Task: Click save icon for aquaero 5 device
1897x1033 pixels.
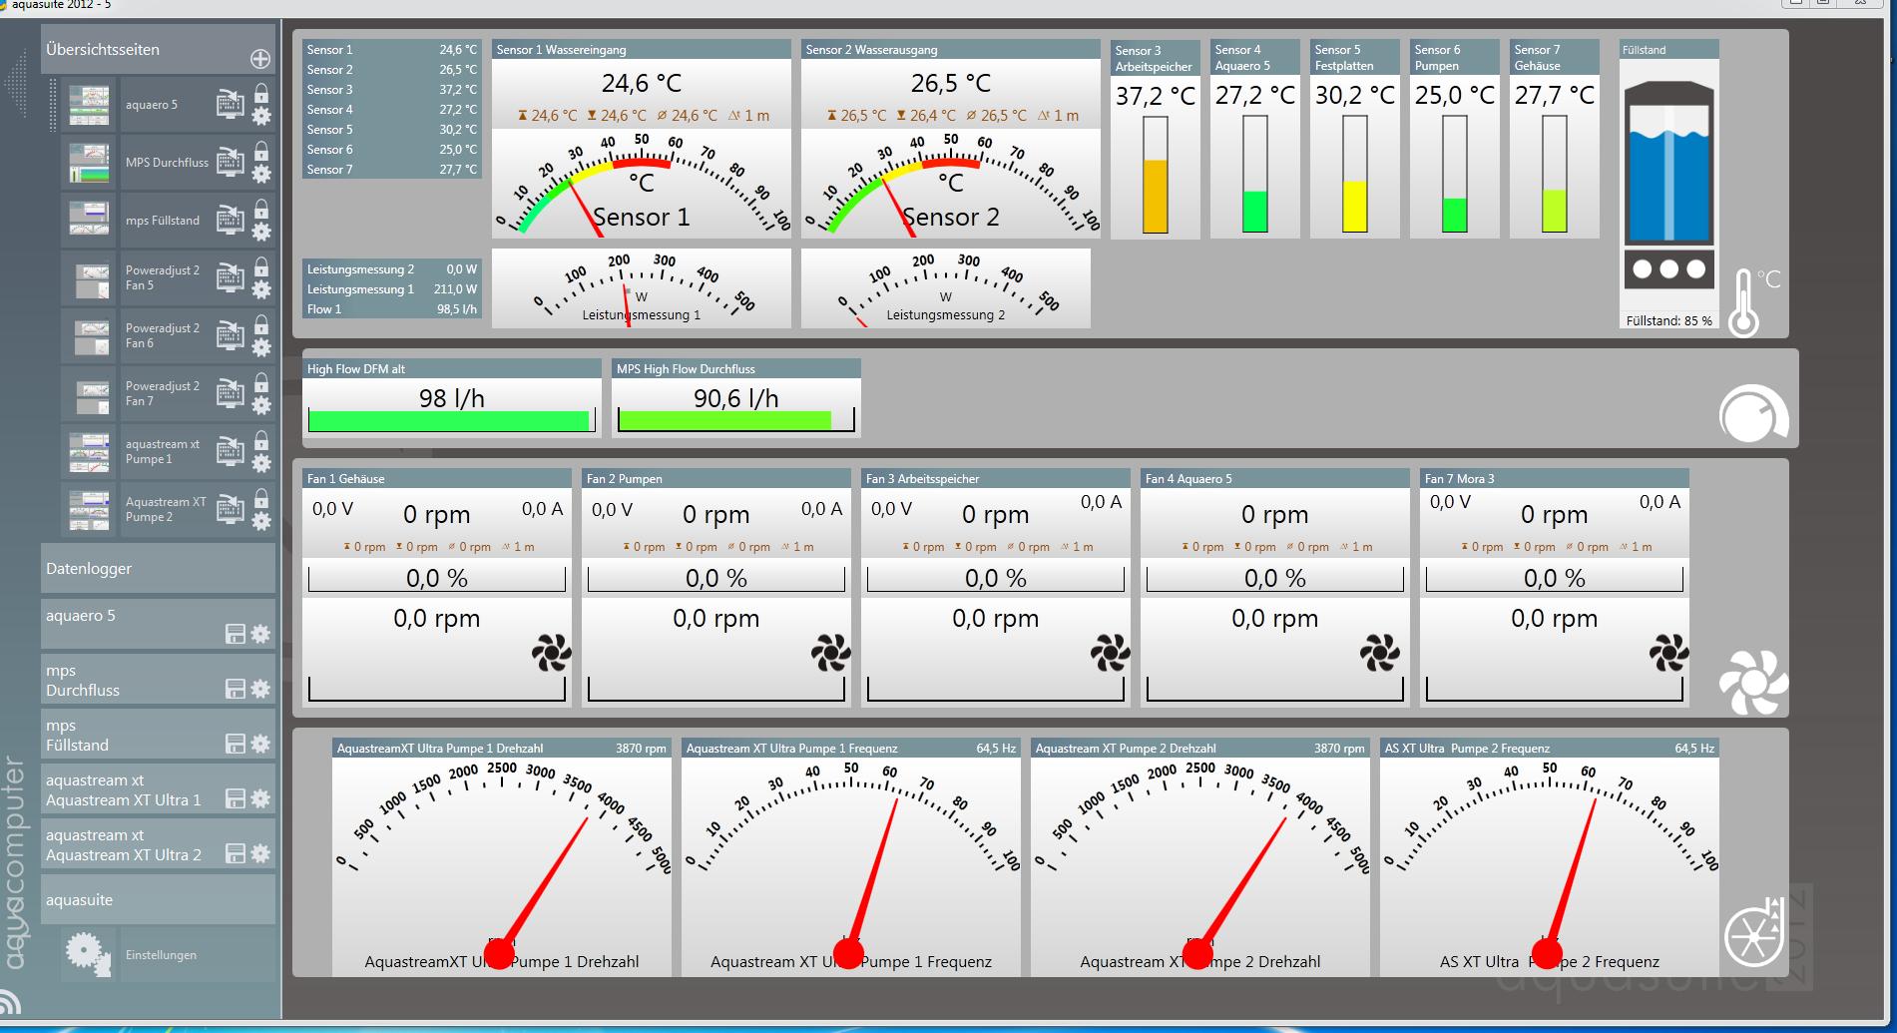Action: tap(236, 634)
